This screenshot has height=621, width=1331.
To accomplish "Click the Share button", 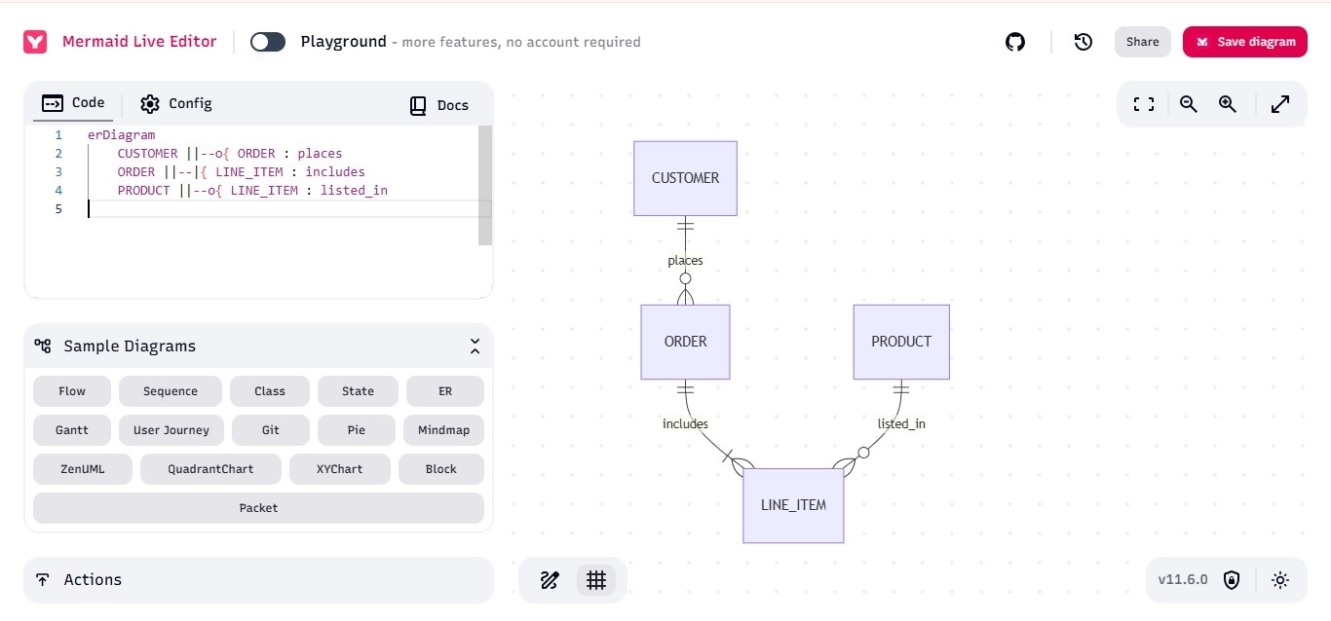I will 1143,42.
